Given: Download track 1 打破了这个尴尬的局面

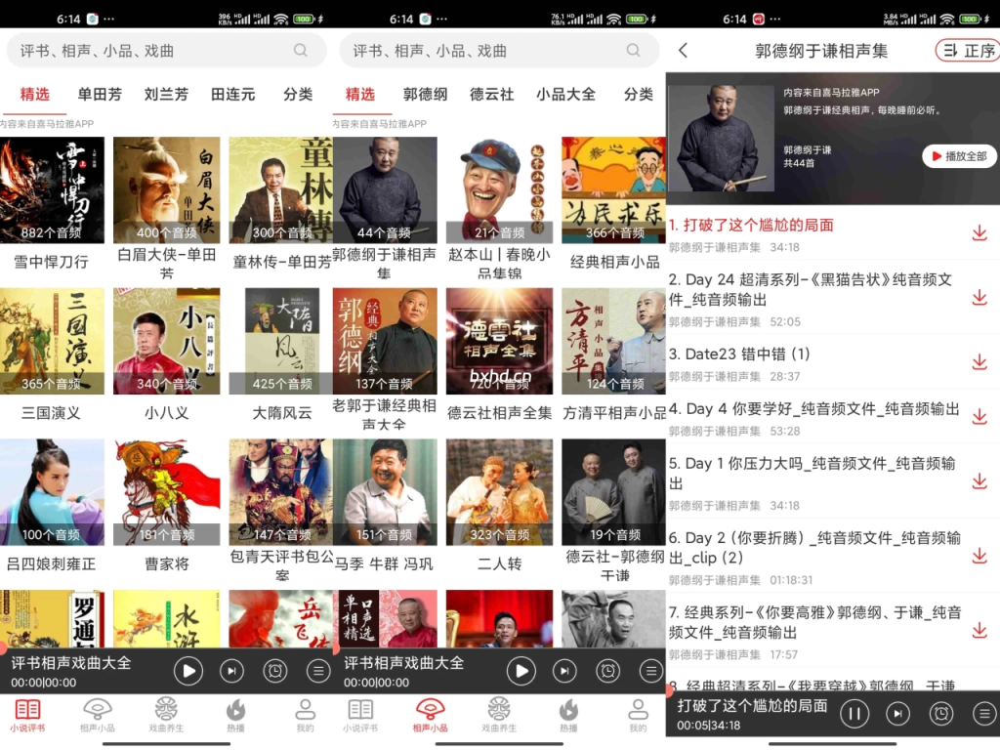Looking at the screenshot, I should pos(979,233).
